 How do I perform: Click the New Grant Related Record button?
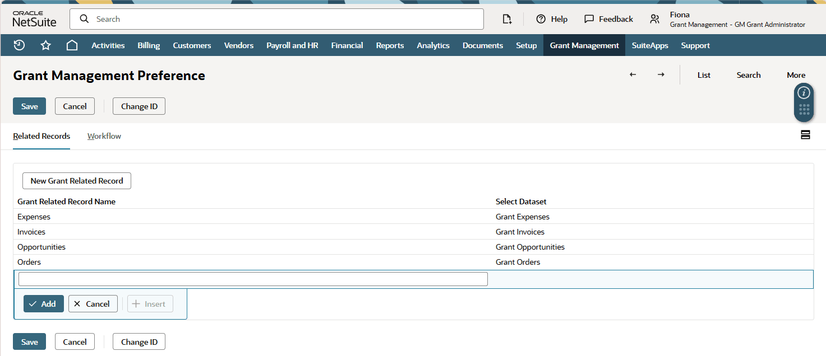coord(76,180)
